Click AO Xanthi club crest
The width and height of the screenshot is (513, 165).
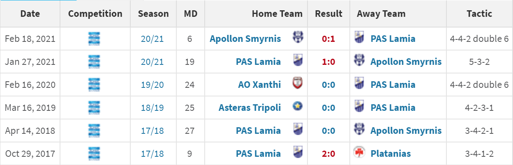click(x=297, y=84)
